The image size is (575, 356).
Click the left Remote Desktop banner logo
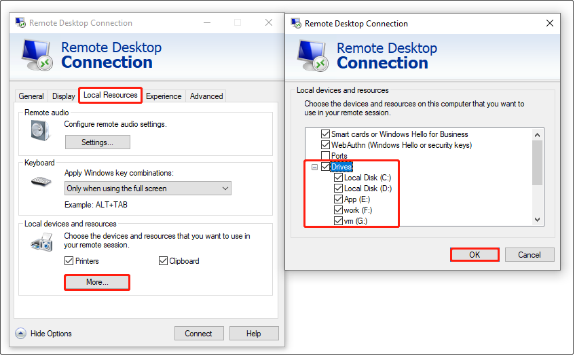coord(38,56)
